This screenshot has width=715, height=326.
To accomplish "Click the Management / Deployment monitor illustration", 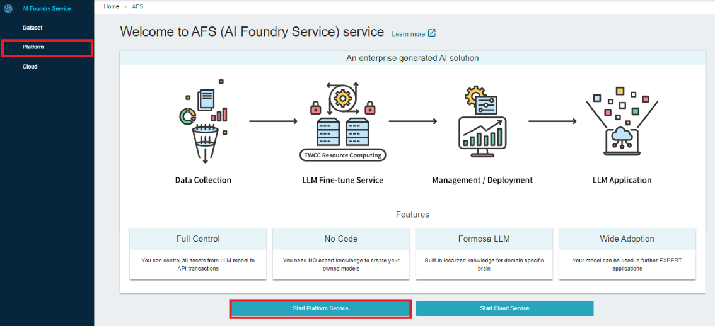I will pyautogui.click(x=482, y=121).
